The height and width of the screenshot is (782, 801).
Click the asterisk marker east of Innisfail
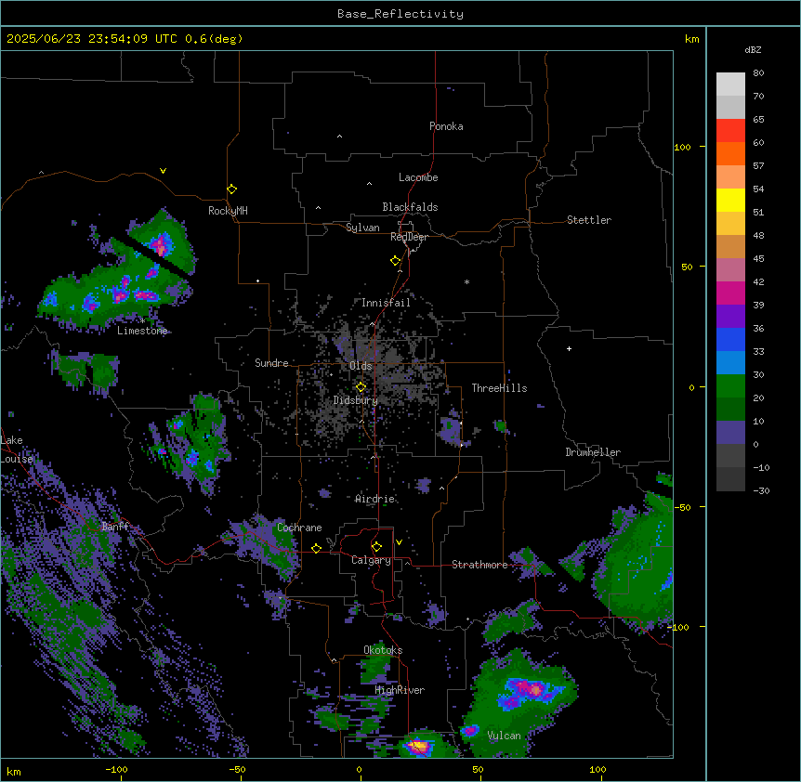(x=466, y=281)
